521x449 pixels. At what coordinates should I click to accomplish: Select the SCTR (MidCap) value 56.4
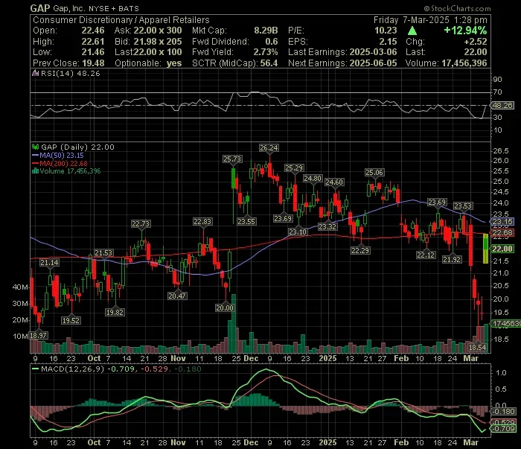[x=269, y=63]
